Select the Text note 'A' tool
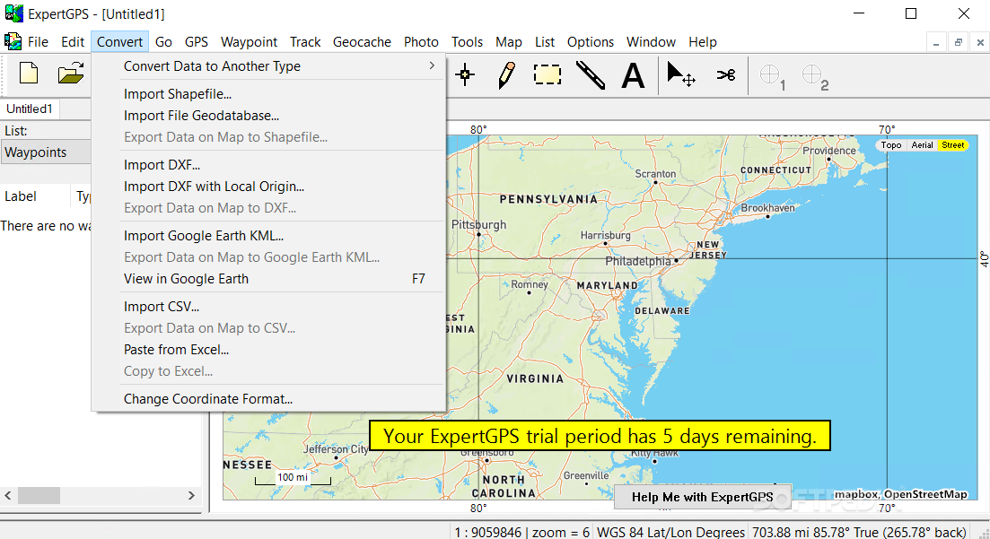This screenshot has width=990, height=539. tap(633, 75)
